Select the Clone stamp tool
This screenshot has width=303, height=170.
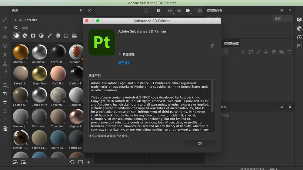pos(5,64)
